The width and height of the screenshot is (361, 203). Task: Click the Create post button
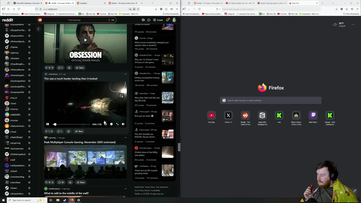point(158,20)
